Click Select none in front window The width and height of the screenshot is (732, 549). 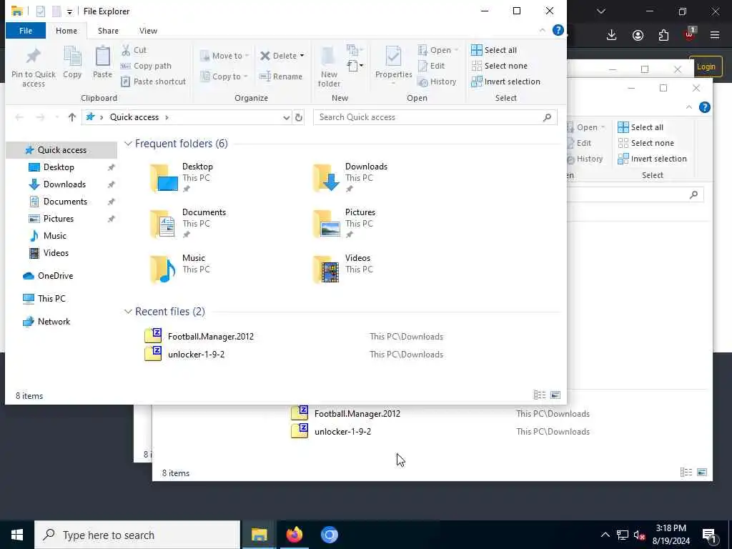click(499, 66)
